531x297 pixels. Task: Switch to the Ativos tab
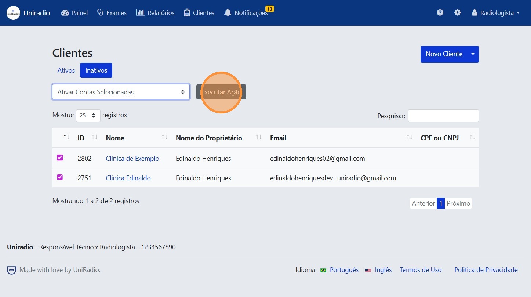point(66,70)
